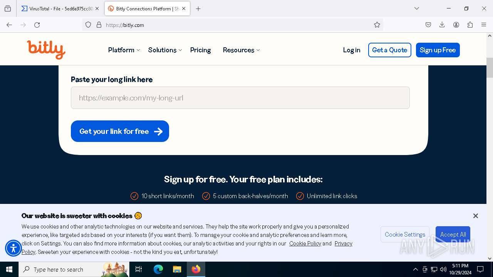Open Firefox application menu
Screen dimensions: 493x277
[484, 25]
